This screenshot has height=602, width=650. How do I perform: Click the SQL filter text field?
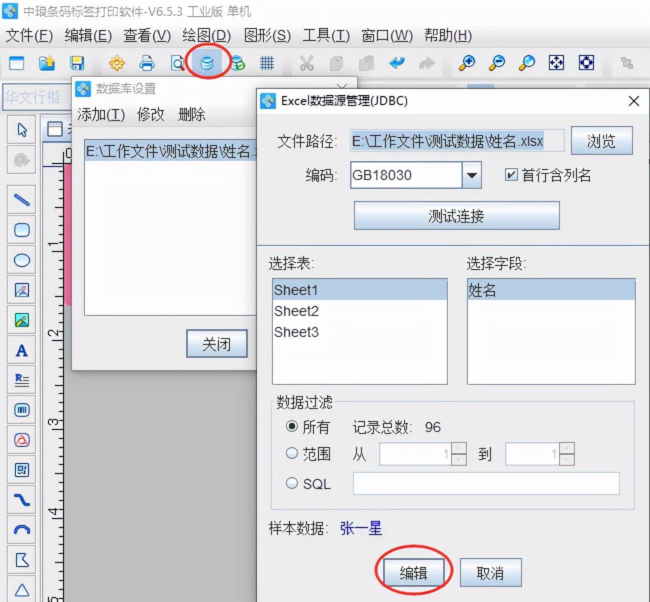click(x=486, y=483)
